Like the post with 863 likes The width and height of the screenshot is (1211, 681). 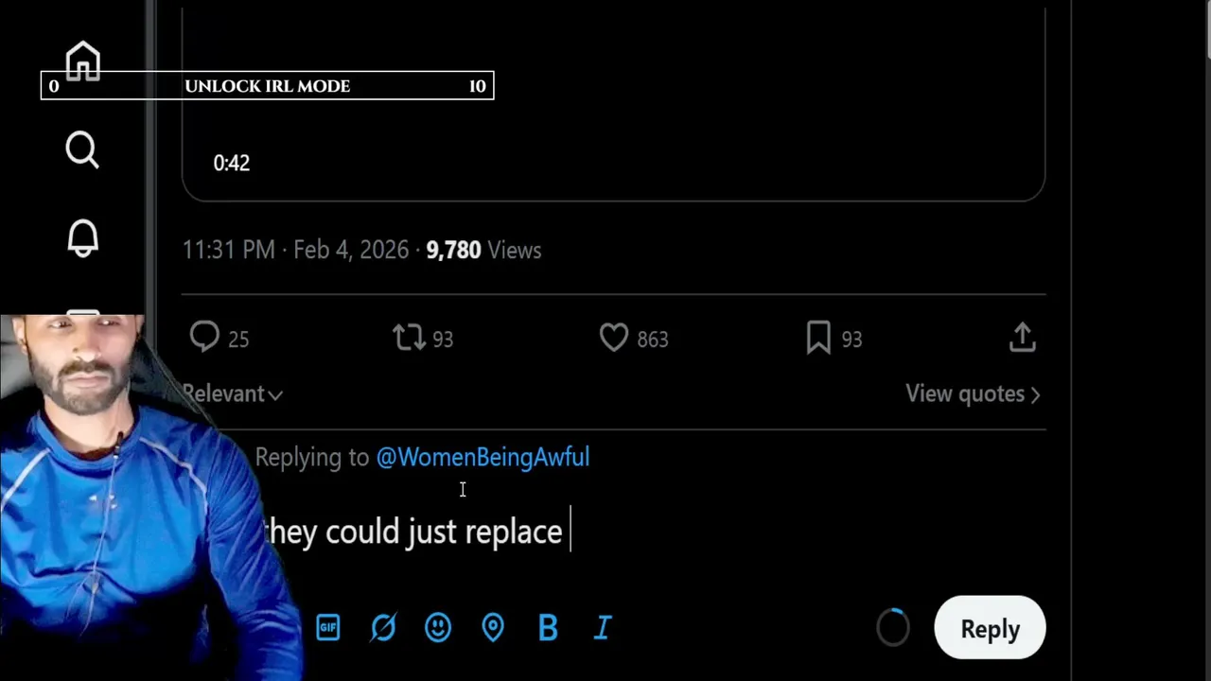[x=614, y=338]
